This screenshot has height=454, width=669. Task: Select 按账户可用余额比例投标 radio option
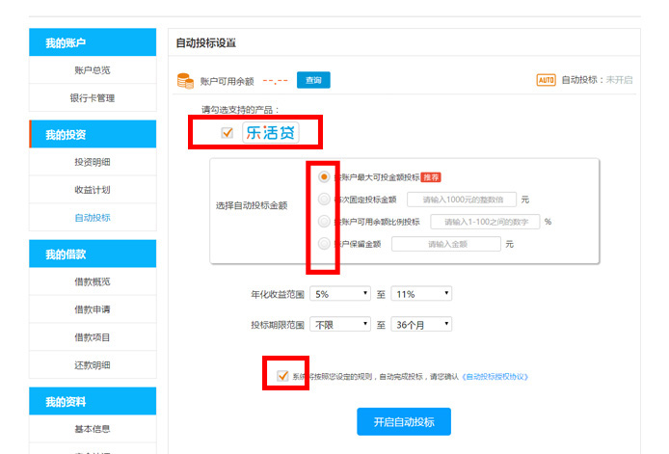tap(324, 221)
